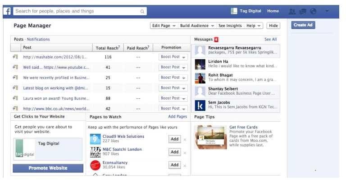Click the Paid Reach column header
The width and height of the screenshot is (346, 180).
click(138, 48)
